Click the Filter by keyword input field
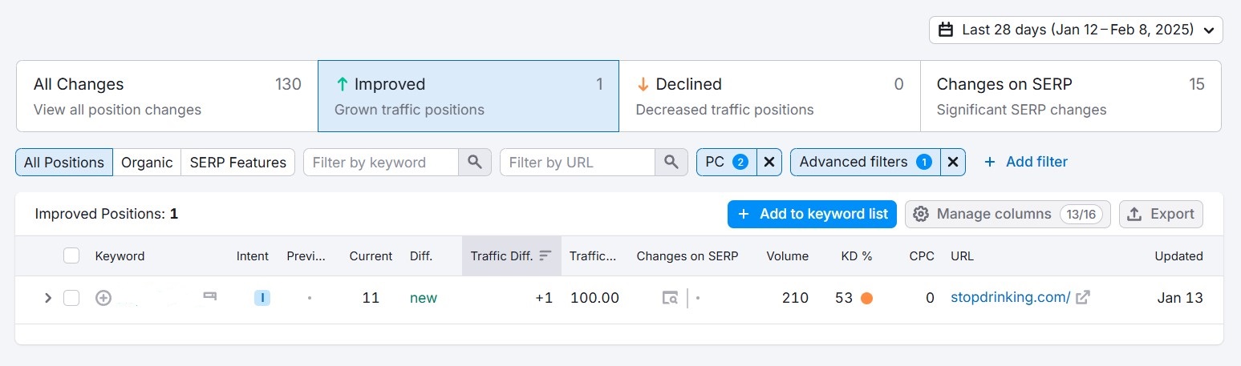The height and width of the screenshot is (366, 1241). point(381,163)
